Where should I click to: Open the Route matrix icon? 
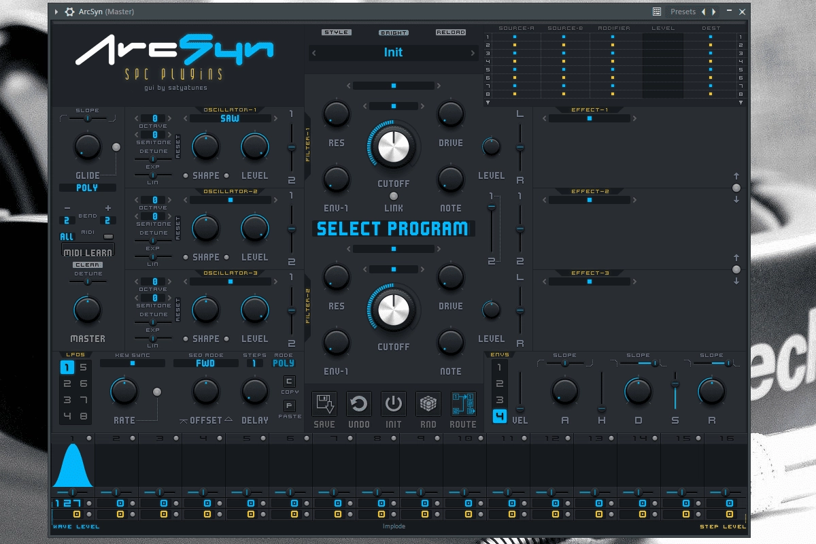tap(463, 404)
